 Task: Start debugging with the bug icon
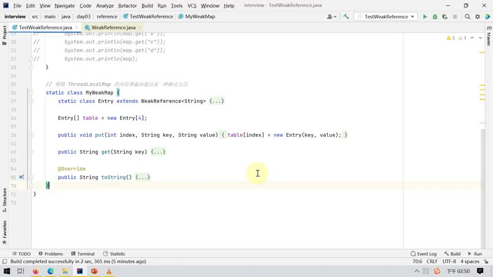coord(435,17)
